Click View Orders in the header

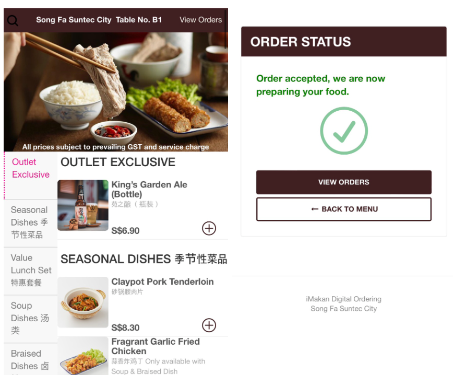coord(201,20)
